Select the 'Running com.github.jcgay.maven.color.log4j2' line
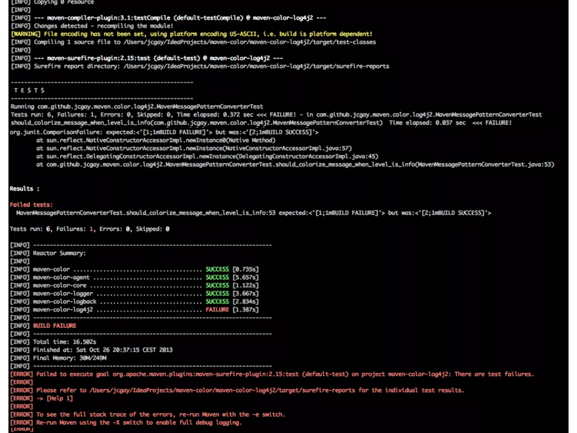The height and width of the screenshot is (433, 577). (x=137, y=107)
